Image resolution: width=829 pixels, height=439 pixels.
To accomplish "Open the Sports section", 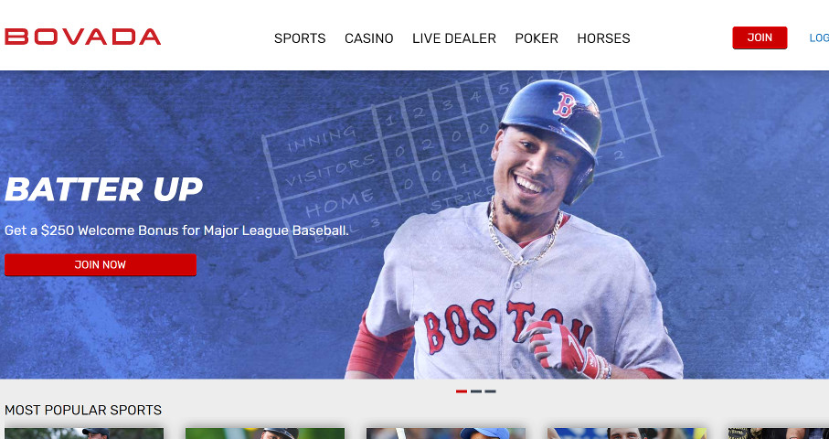I will coord(300,38).
